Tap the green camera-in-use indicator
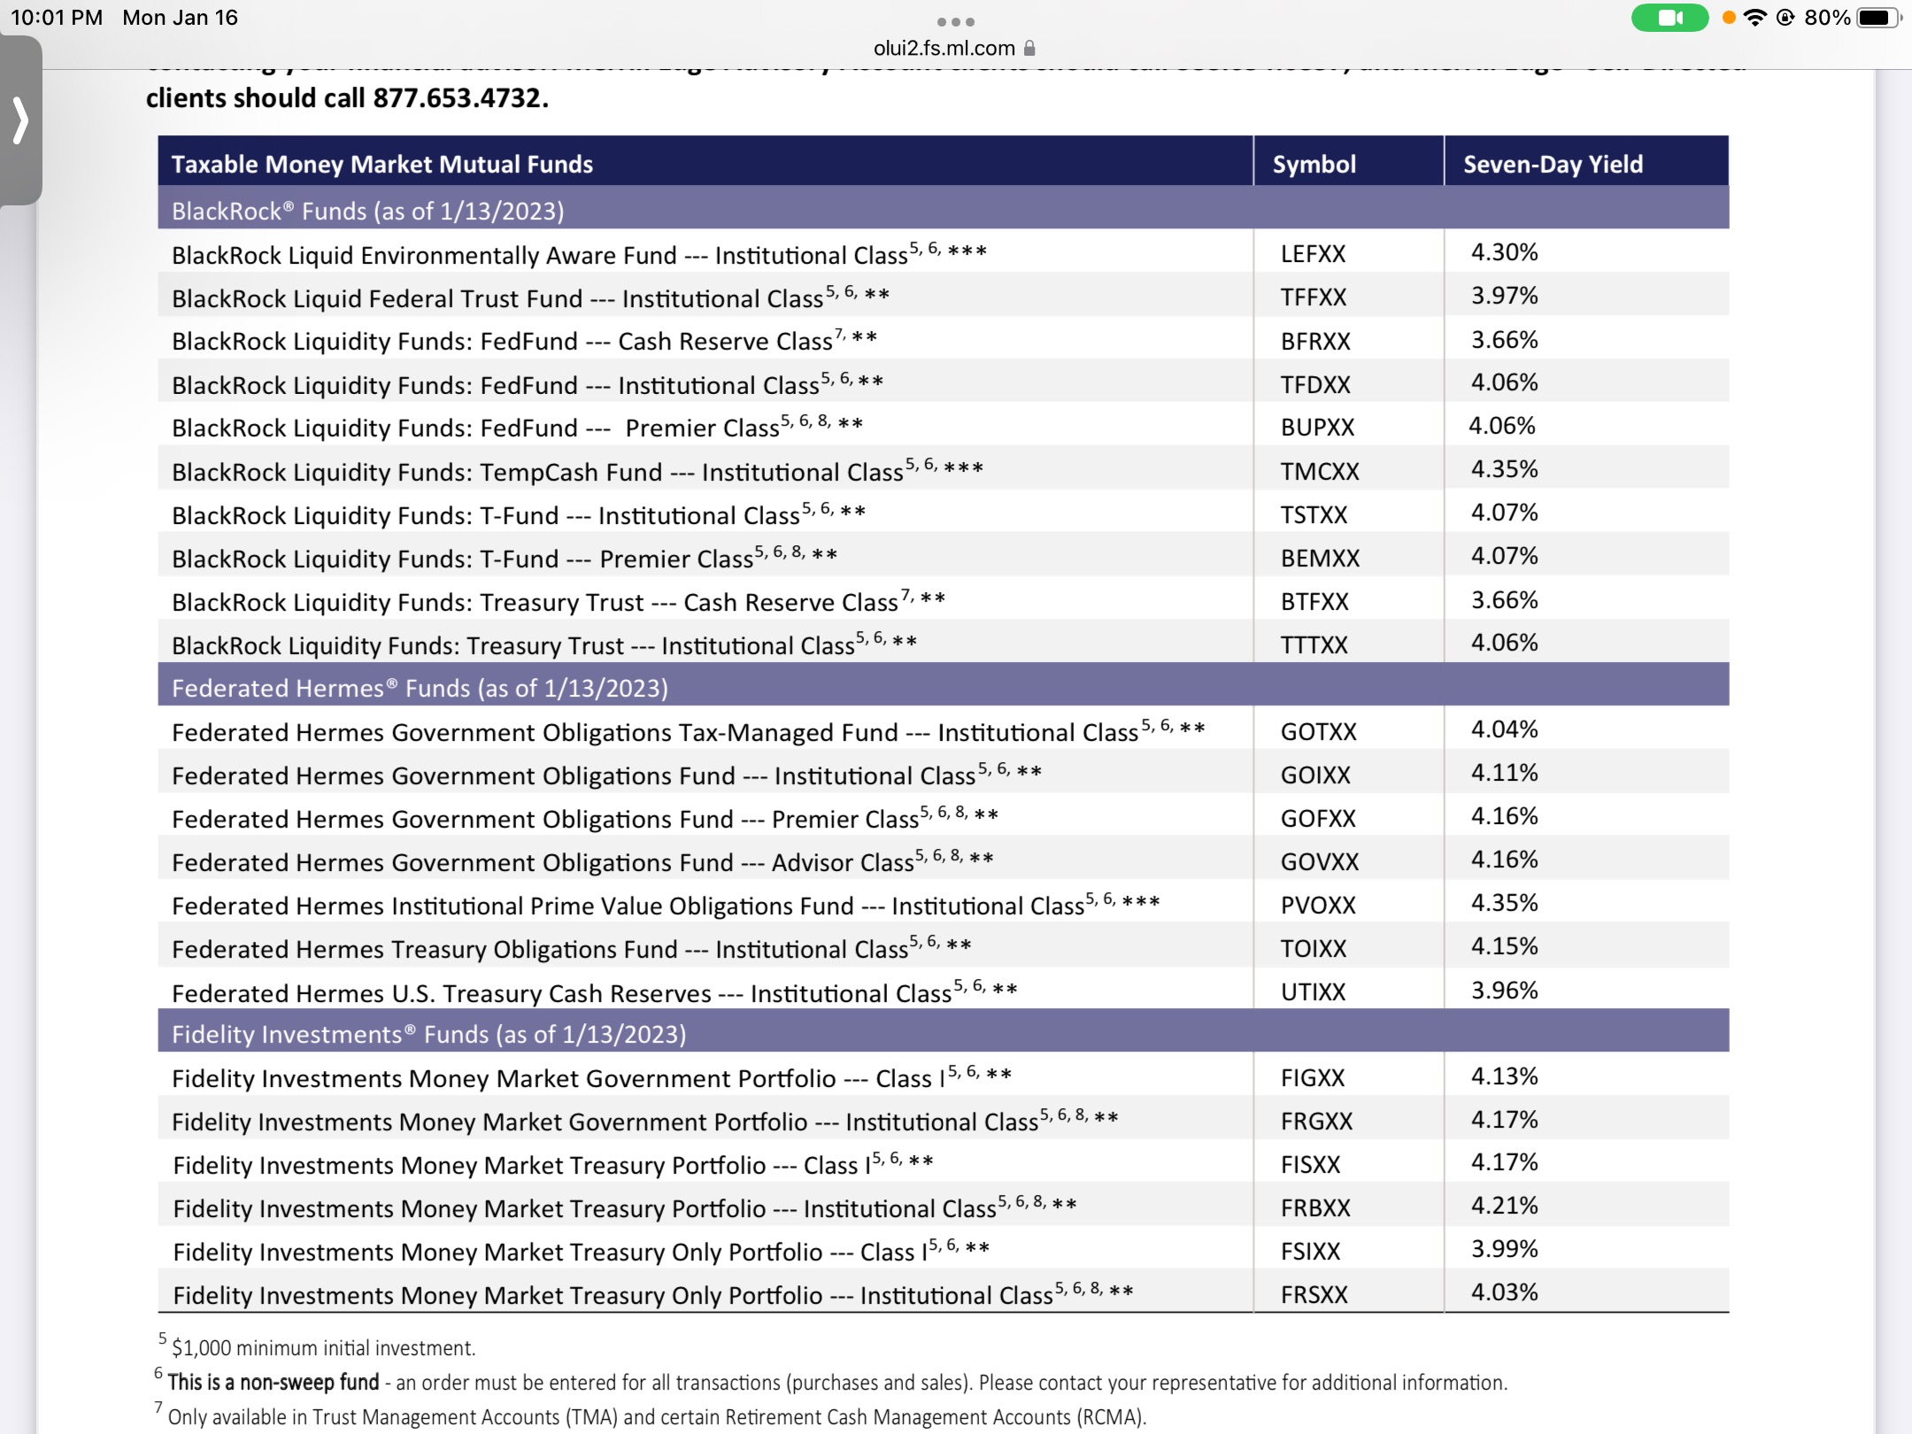 (x=1669, y=18)
